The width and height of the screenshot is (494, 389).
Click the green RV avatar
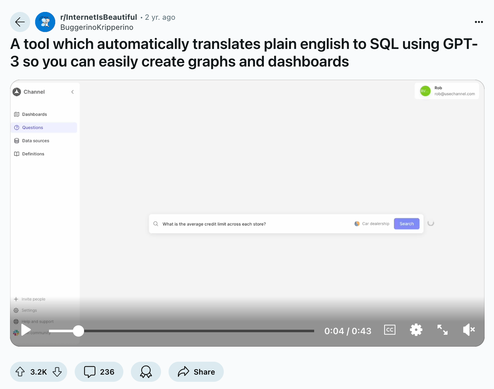coord(425,91)
